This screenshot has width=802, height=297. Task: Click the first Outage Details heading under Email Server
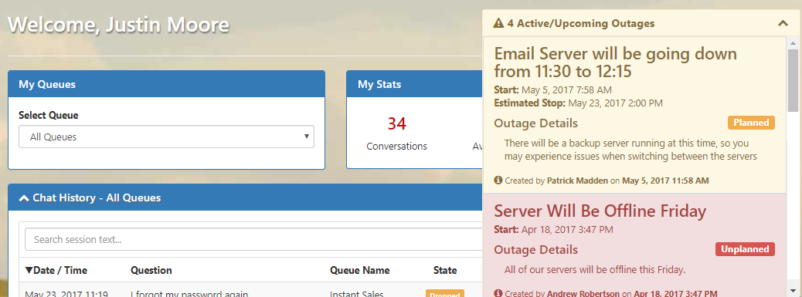click(x=535, y=123)
